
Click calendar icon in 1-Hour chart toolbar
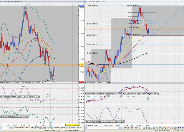tap(160, 128)
